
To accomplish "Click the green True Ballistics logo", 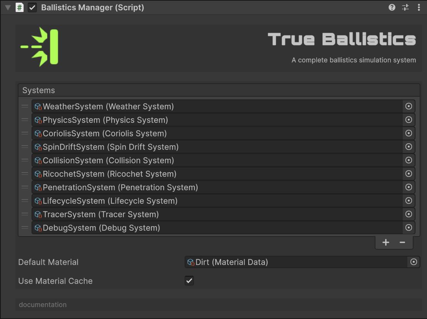I will tap(40, 47).
